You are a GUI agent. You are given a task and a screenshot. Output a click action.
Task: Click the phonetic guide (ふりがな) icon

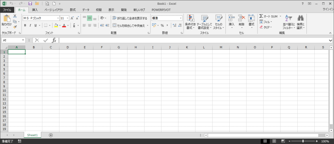74,25
